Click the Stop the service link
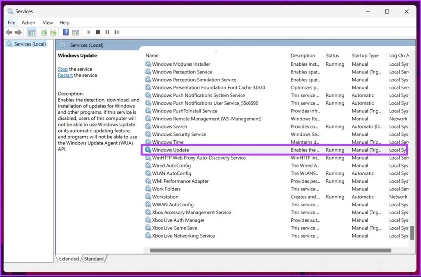The height and width of the screenshot is (277, 421). point(62,69)
